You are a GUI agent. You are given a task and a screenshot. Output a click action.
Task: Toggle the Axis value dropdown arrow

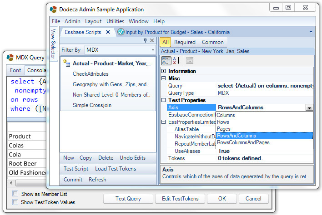click(309, 107)
